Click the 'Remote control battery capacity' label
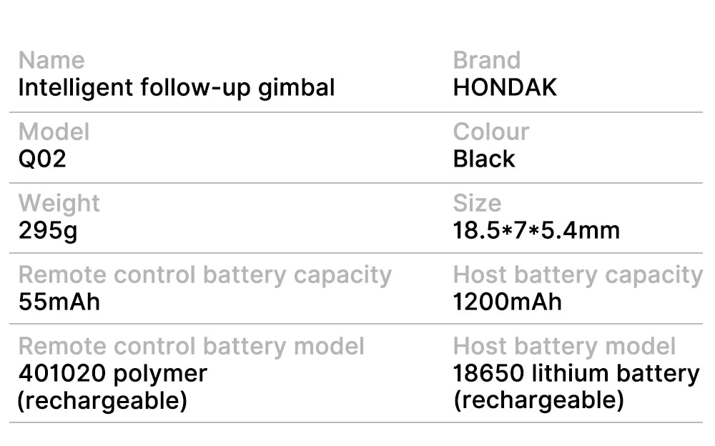 (204, 274)
